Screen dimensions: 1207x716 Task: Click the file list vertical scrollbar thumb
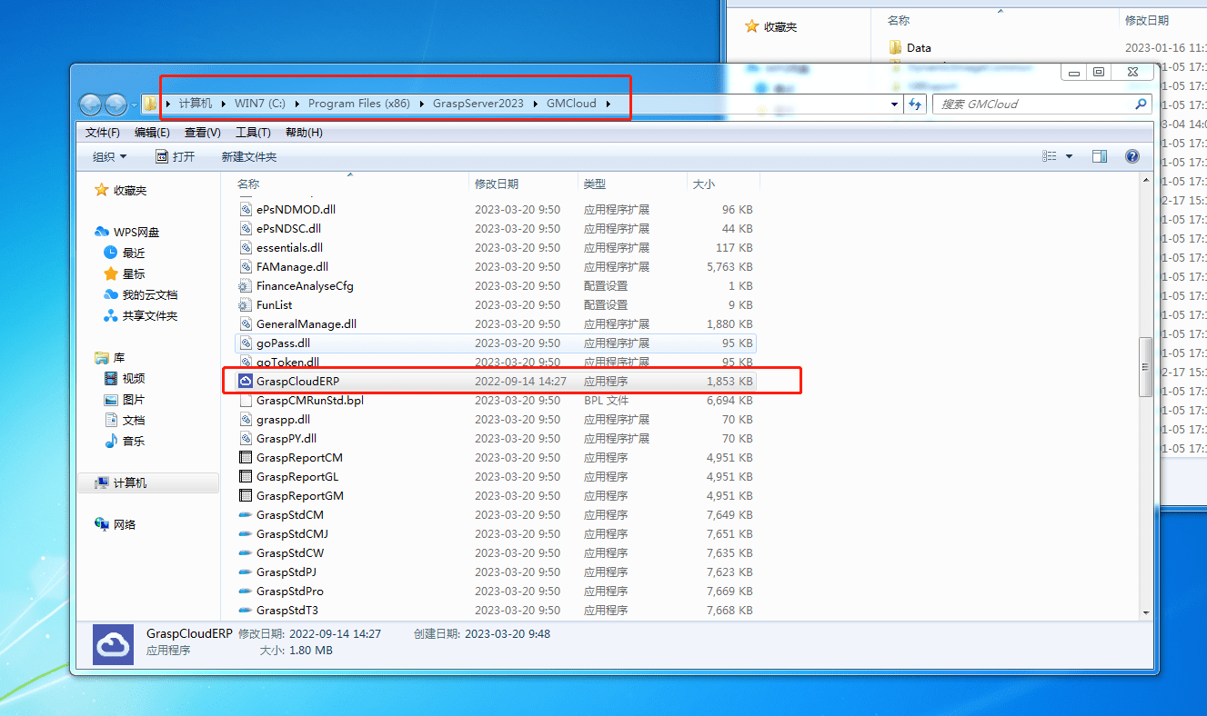tap(1146, 366)
